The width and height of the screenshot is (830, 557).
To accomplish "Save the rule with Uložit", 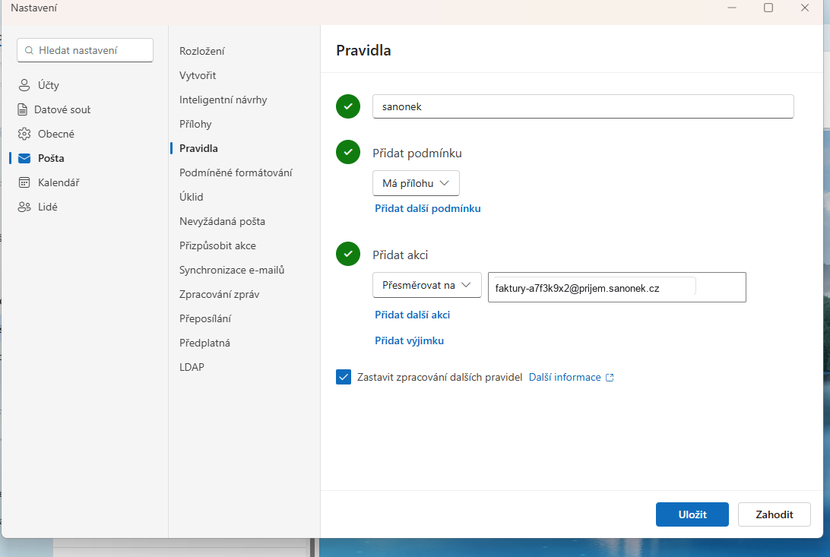I will pyautogui.click(x=692, y=514).
